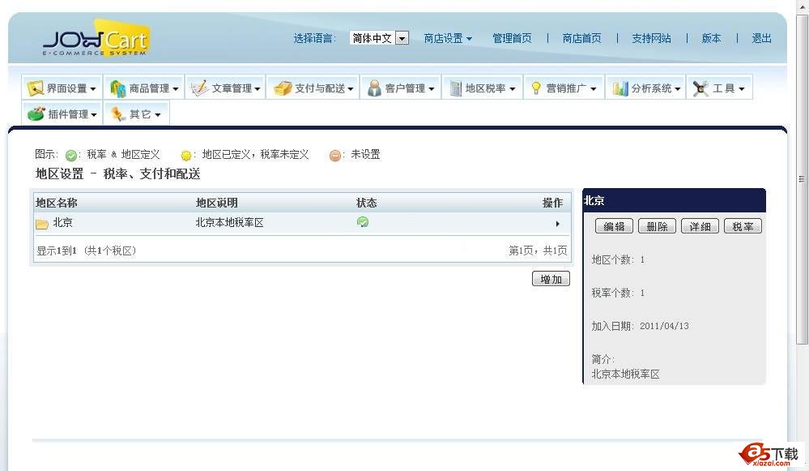Viewport: 809px width, 471px height.
Task: Open the 界面设置 dropdown menu
Action: [62, 88]
